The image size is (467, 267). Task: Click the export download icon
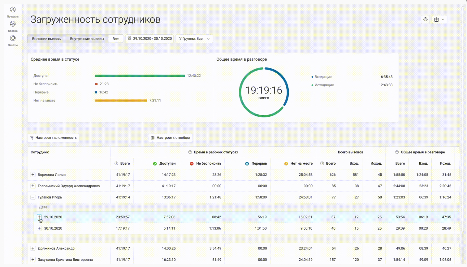pyautogui.click(x=436, y=19)
